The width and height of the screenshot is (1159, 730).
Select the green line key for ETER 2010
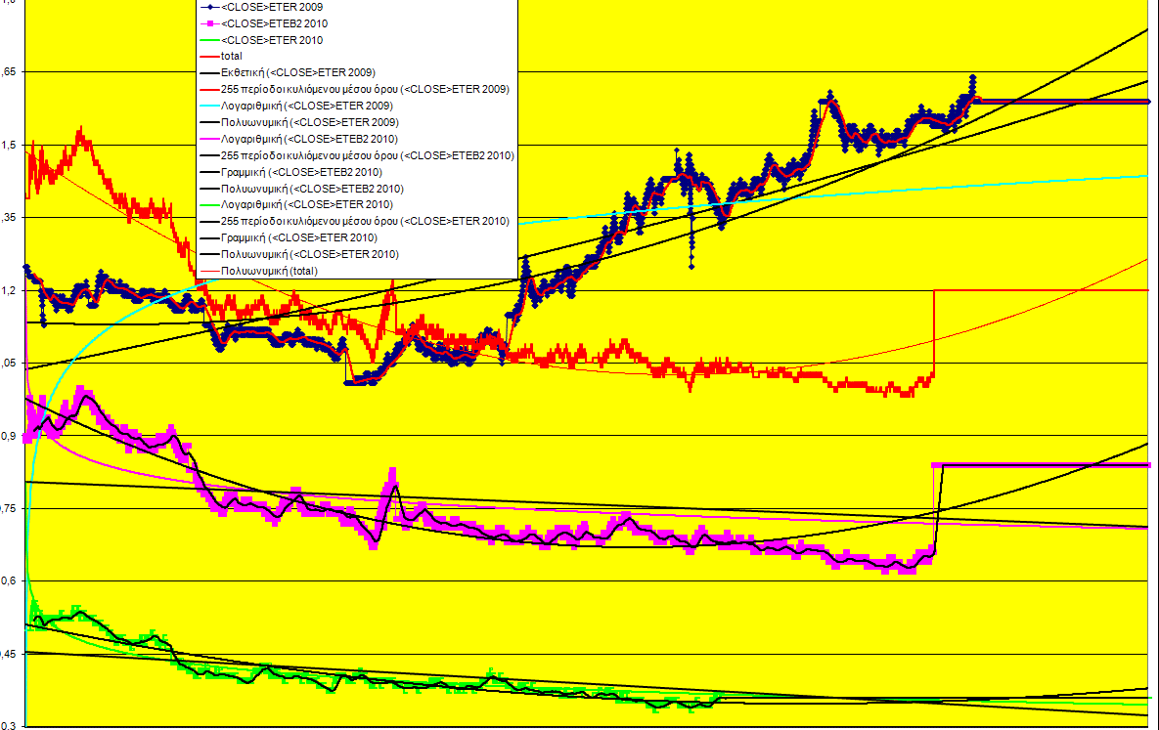coord(208,40)
